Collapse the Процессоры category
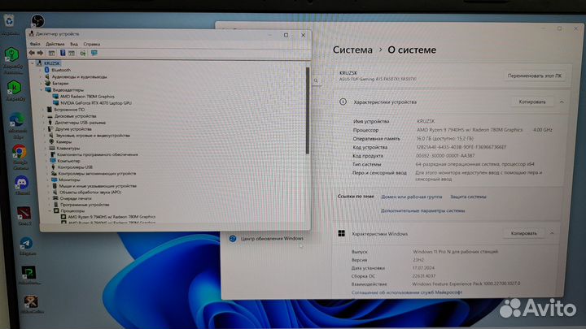Image resolution: width=586 pixels, height=329 pixels. pyautogui.click(x=50, y=210)
